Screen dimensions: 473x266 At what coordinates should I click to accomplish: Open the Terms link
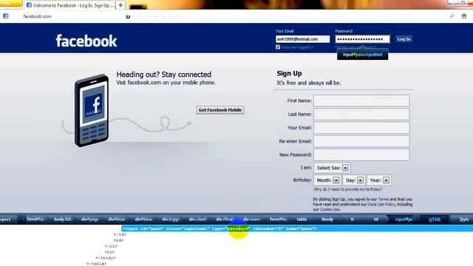click(383, 199)
